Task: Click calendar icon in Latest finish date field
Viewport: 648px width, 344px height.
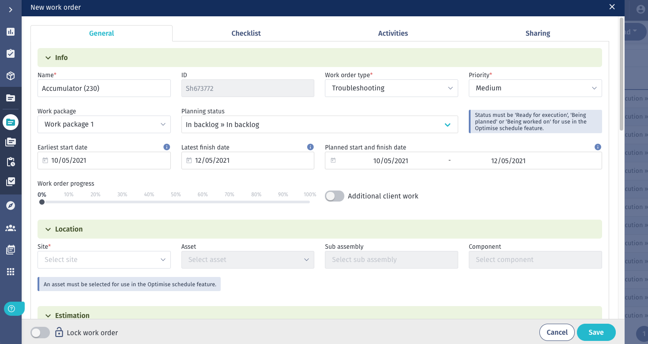Action: point(189,161)
